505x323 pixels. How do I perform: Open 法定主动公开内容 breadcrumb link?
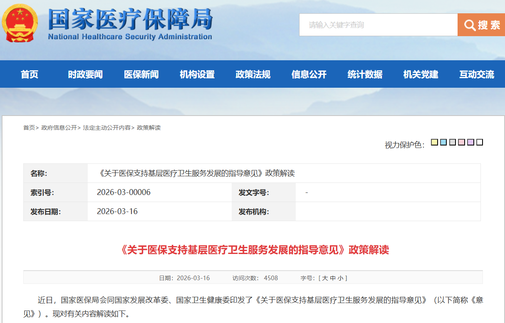pyautogui.click(x=106, y=128)
